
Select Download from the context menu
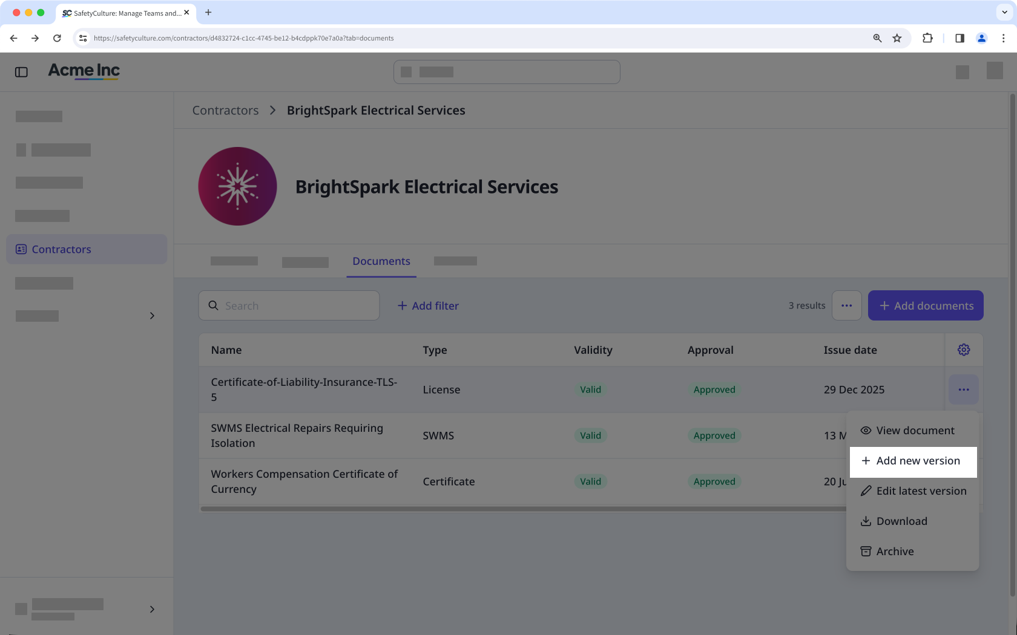[x=912, y=521]
